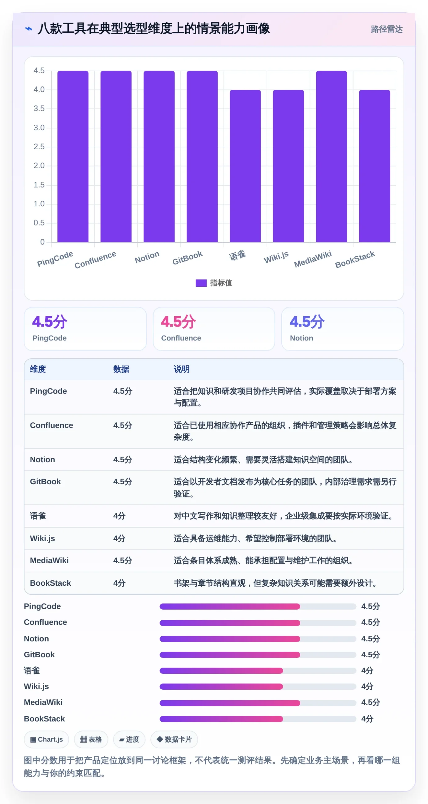428x804 pixels.
Task: Select the MediaWiki bar in the chart
Action: pos(332,156)
